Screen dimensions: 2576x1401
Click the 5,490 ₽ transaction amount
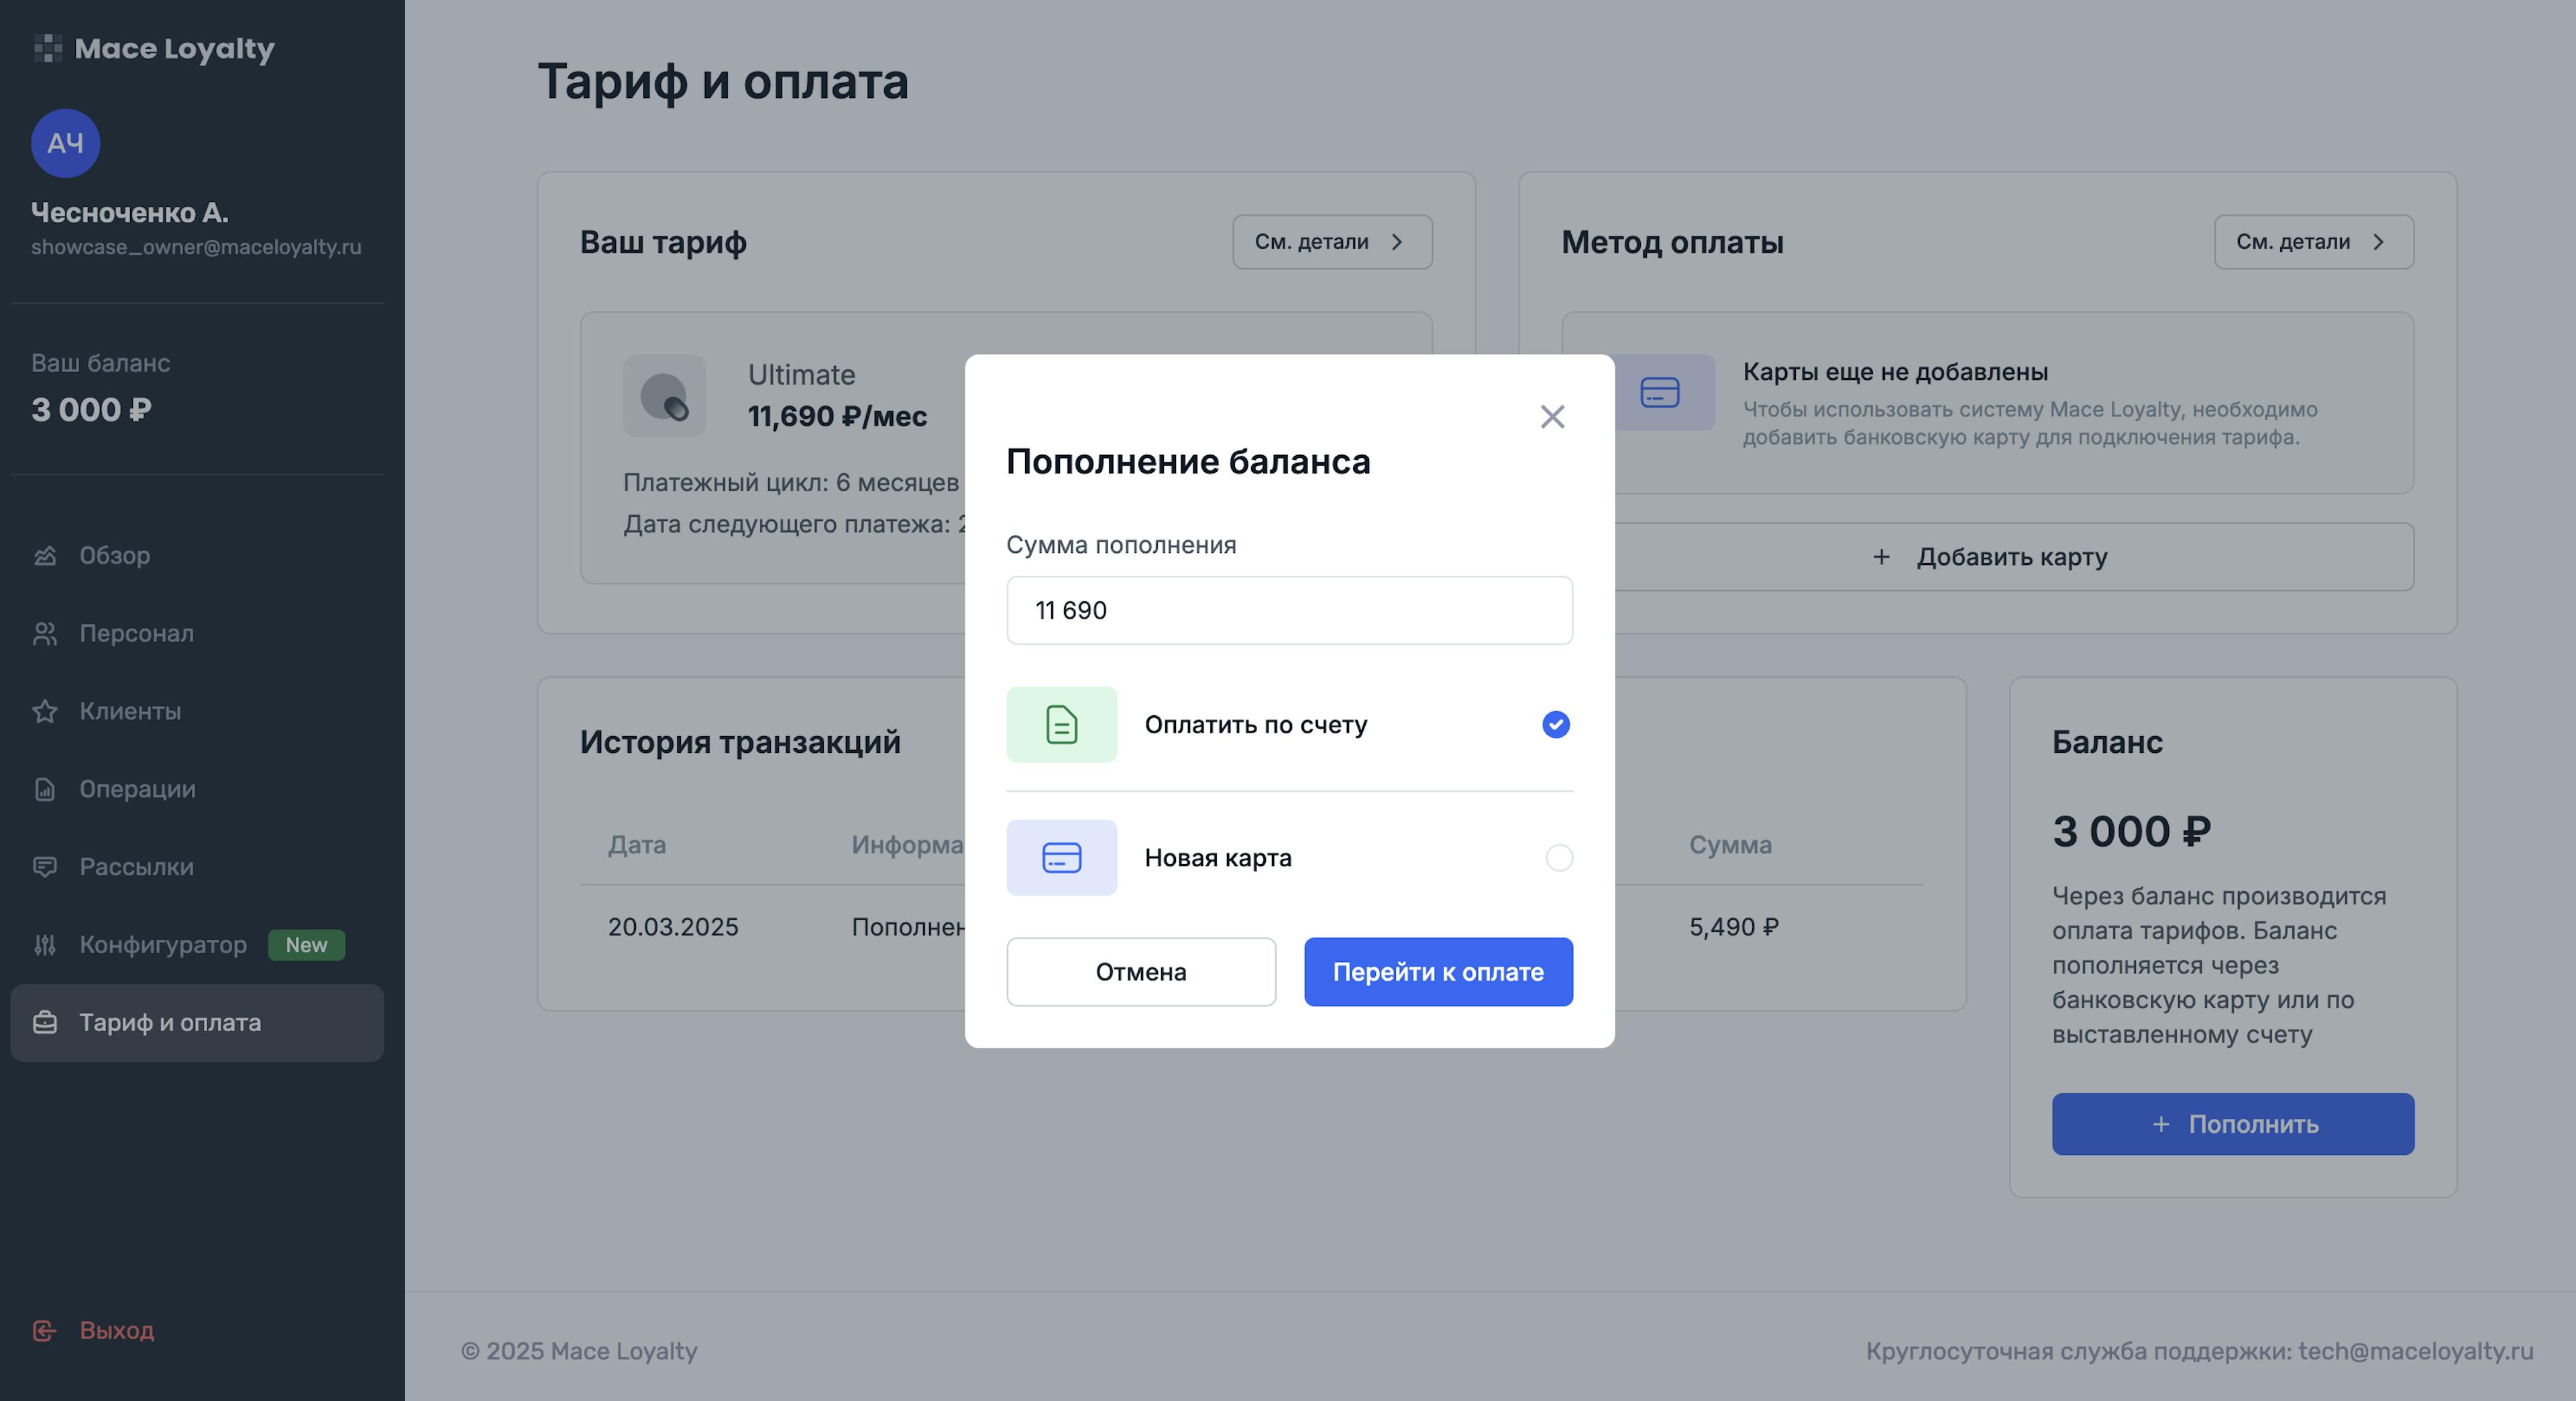(x=1734, y=927)
